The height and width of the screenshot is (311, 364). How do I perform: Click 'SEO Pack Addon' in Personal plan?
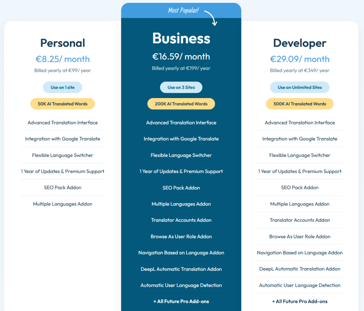[63, 188]
